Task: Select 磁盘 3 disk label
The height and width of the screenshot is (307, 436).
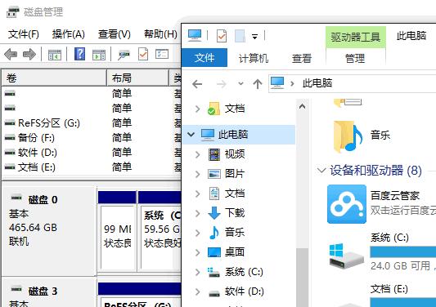Action: pyautogui.click(x=43, y=291)
